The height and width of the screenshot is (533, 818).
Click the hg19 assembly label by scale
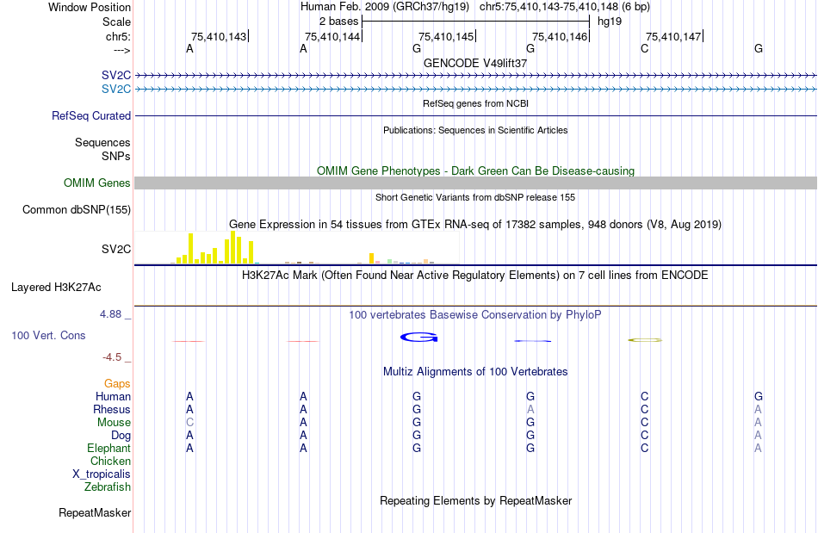click(610, 22)
